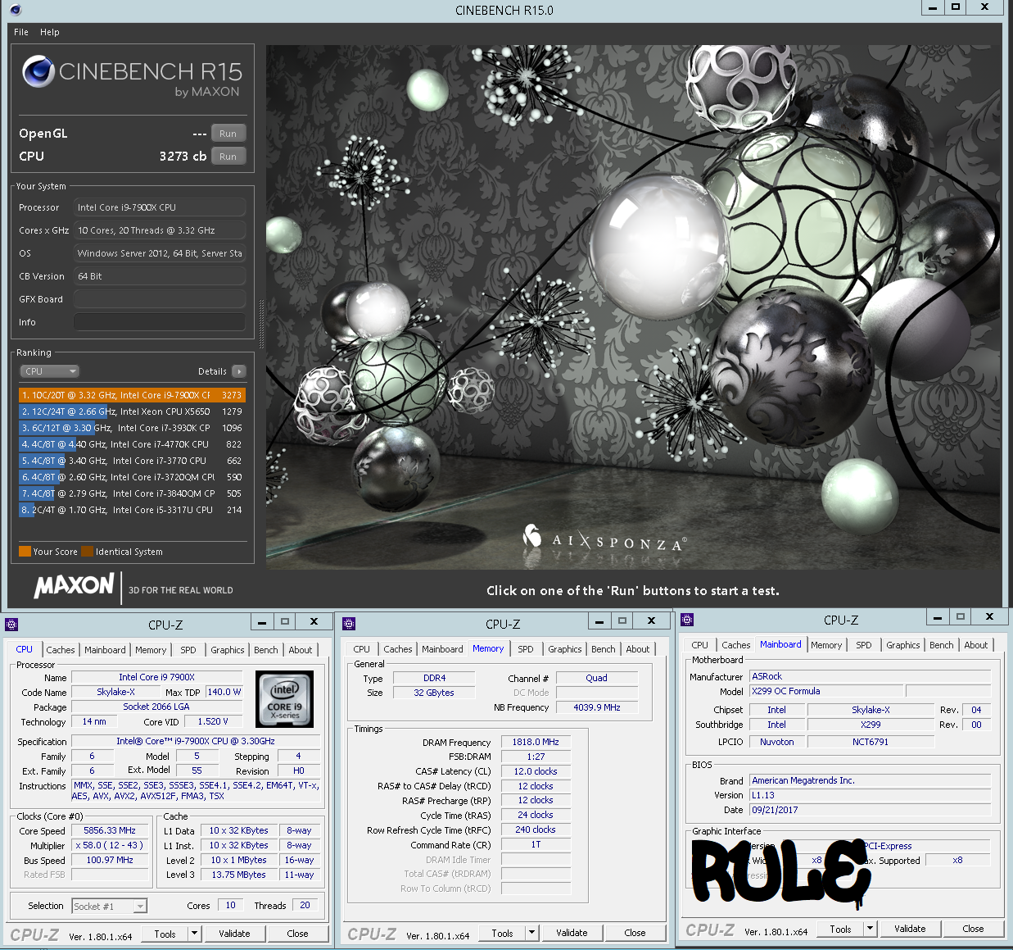
Task: Click Validate in CPU window
Action: [234, 934]
